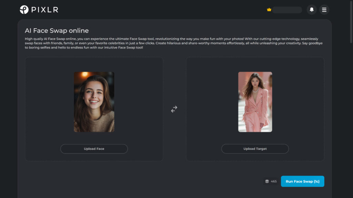Select the pink-suit target image thumbnail
Screen dimensions: 353x198
255,101
